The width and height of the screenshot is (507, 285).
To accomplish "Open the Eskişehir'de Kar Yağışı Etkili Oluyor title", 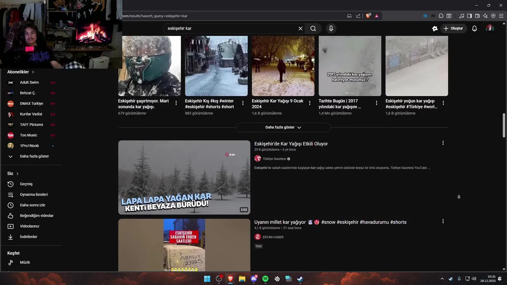I will coord(291,144).
